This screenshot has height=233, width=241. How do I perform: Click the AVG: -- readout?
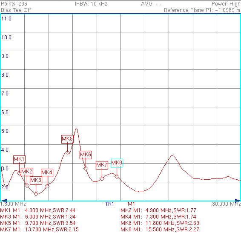[x=151, y=4]
